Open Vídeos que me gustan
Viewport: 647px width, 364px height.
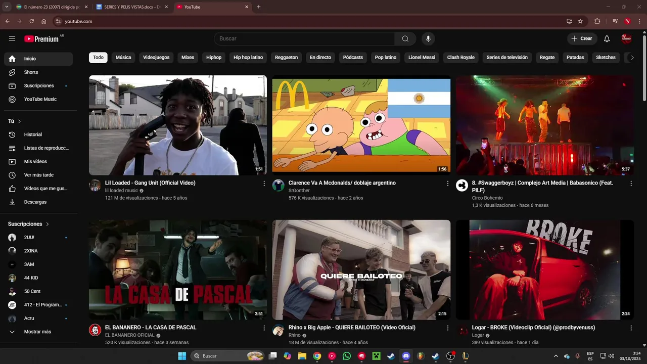pyautogui.click(x=38, y=189)
